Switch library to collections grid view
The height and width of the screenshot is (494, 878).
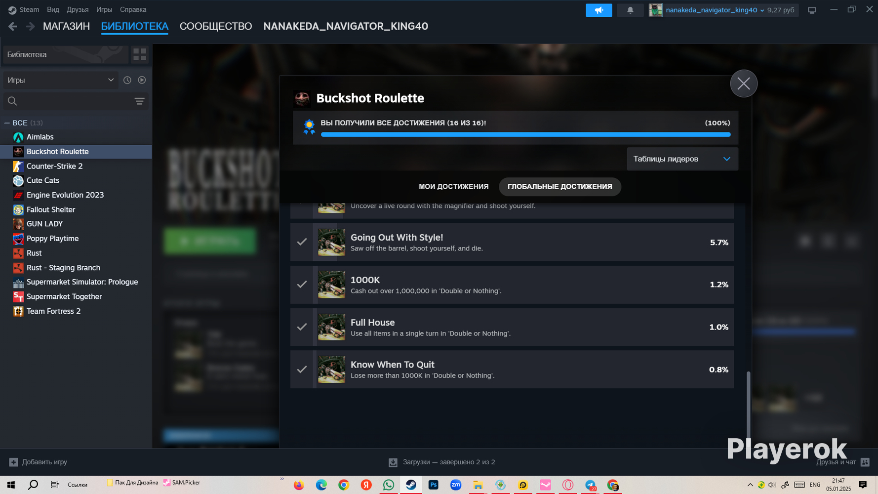(x=140, y=54)
